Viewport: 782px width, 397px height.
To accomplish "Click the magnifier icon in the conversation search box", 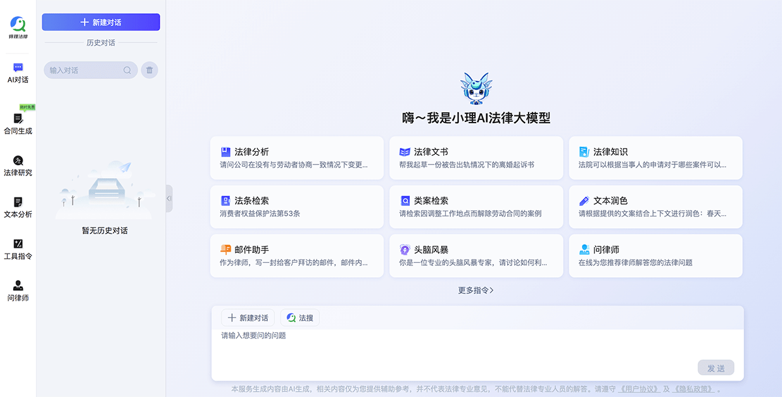I will [x=127, y=70].
